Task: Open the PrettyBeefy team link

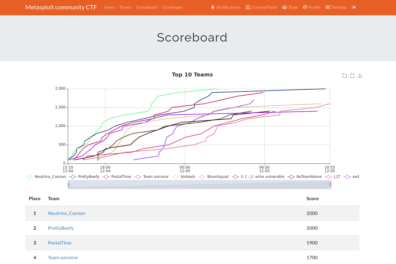Action: coord(61,228)
